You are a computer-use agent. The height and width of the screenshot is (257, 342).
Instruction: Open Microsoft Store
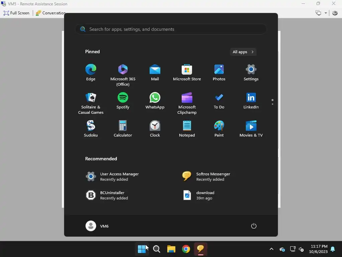point(187,73)
